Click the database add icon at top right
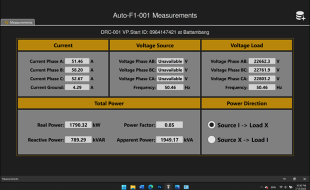 300,15
